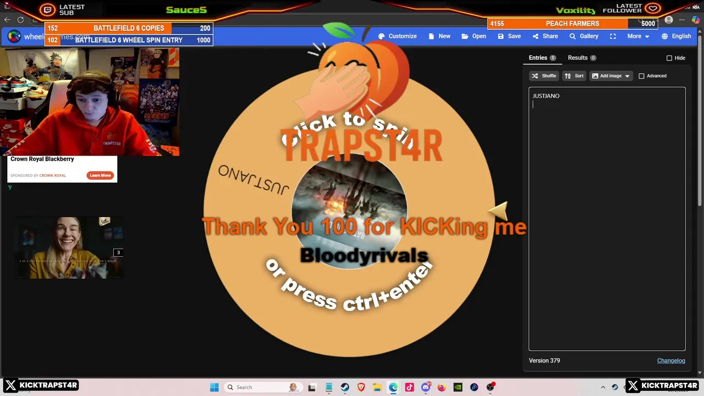Open Notepad from taskbar
The image size is (704, 396).
point(328,387)
